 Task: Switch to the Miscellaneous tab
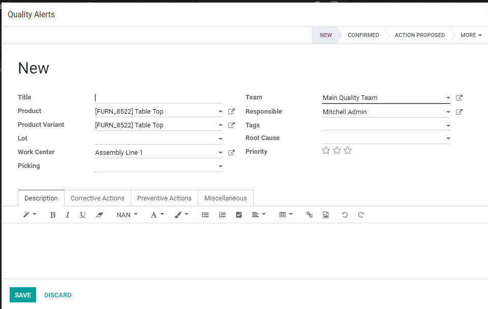(x=226, y=198)
